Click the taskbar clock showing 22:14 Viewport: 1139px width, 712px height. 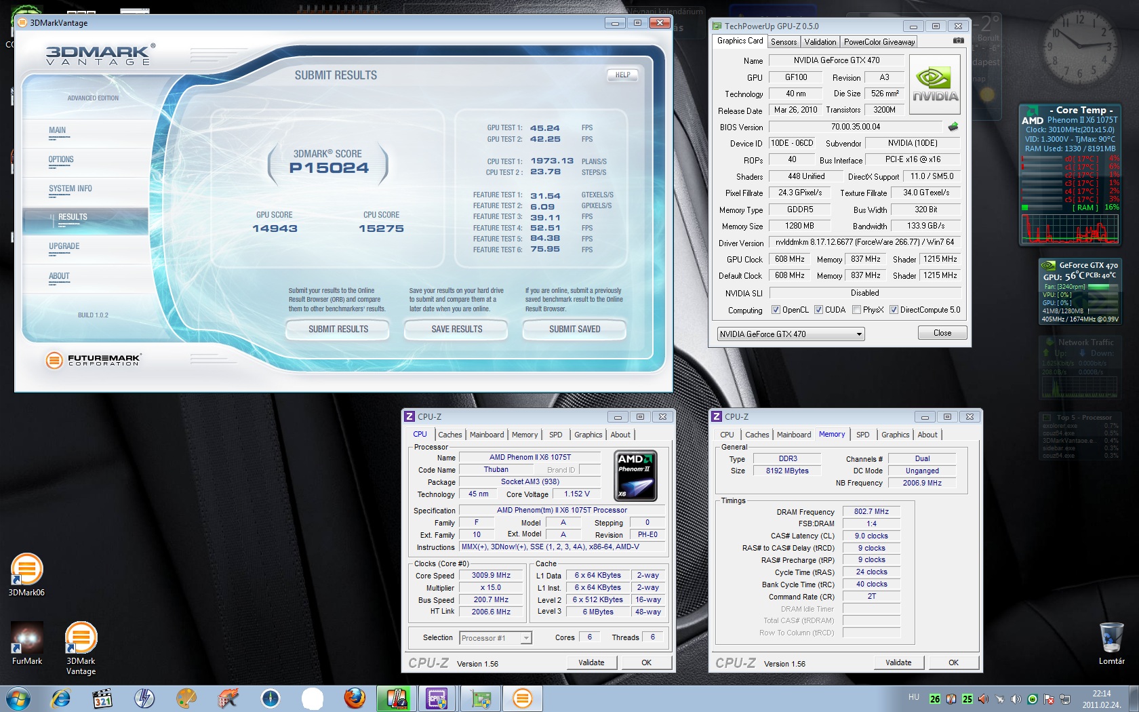(1101, 698)
